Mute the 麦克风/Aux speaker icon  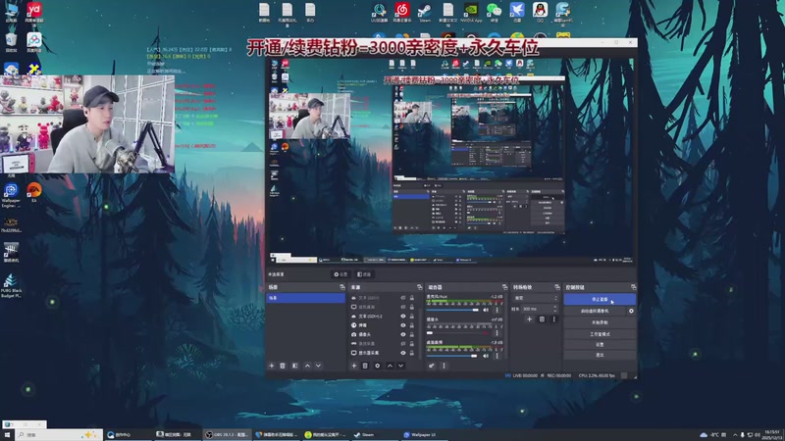[x=486, y=310]
